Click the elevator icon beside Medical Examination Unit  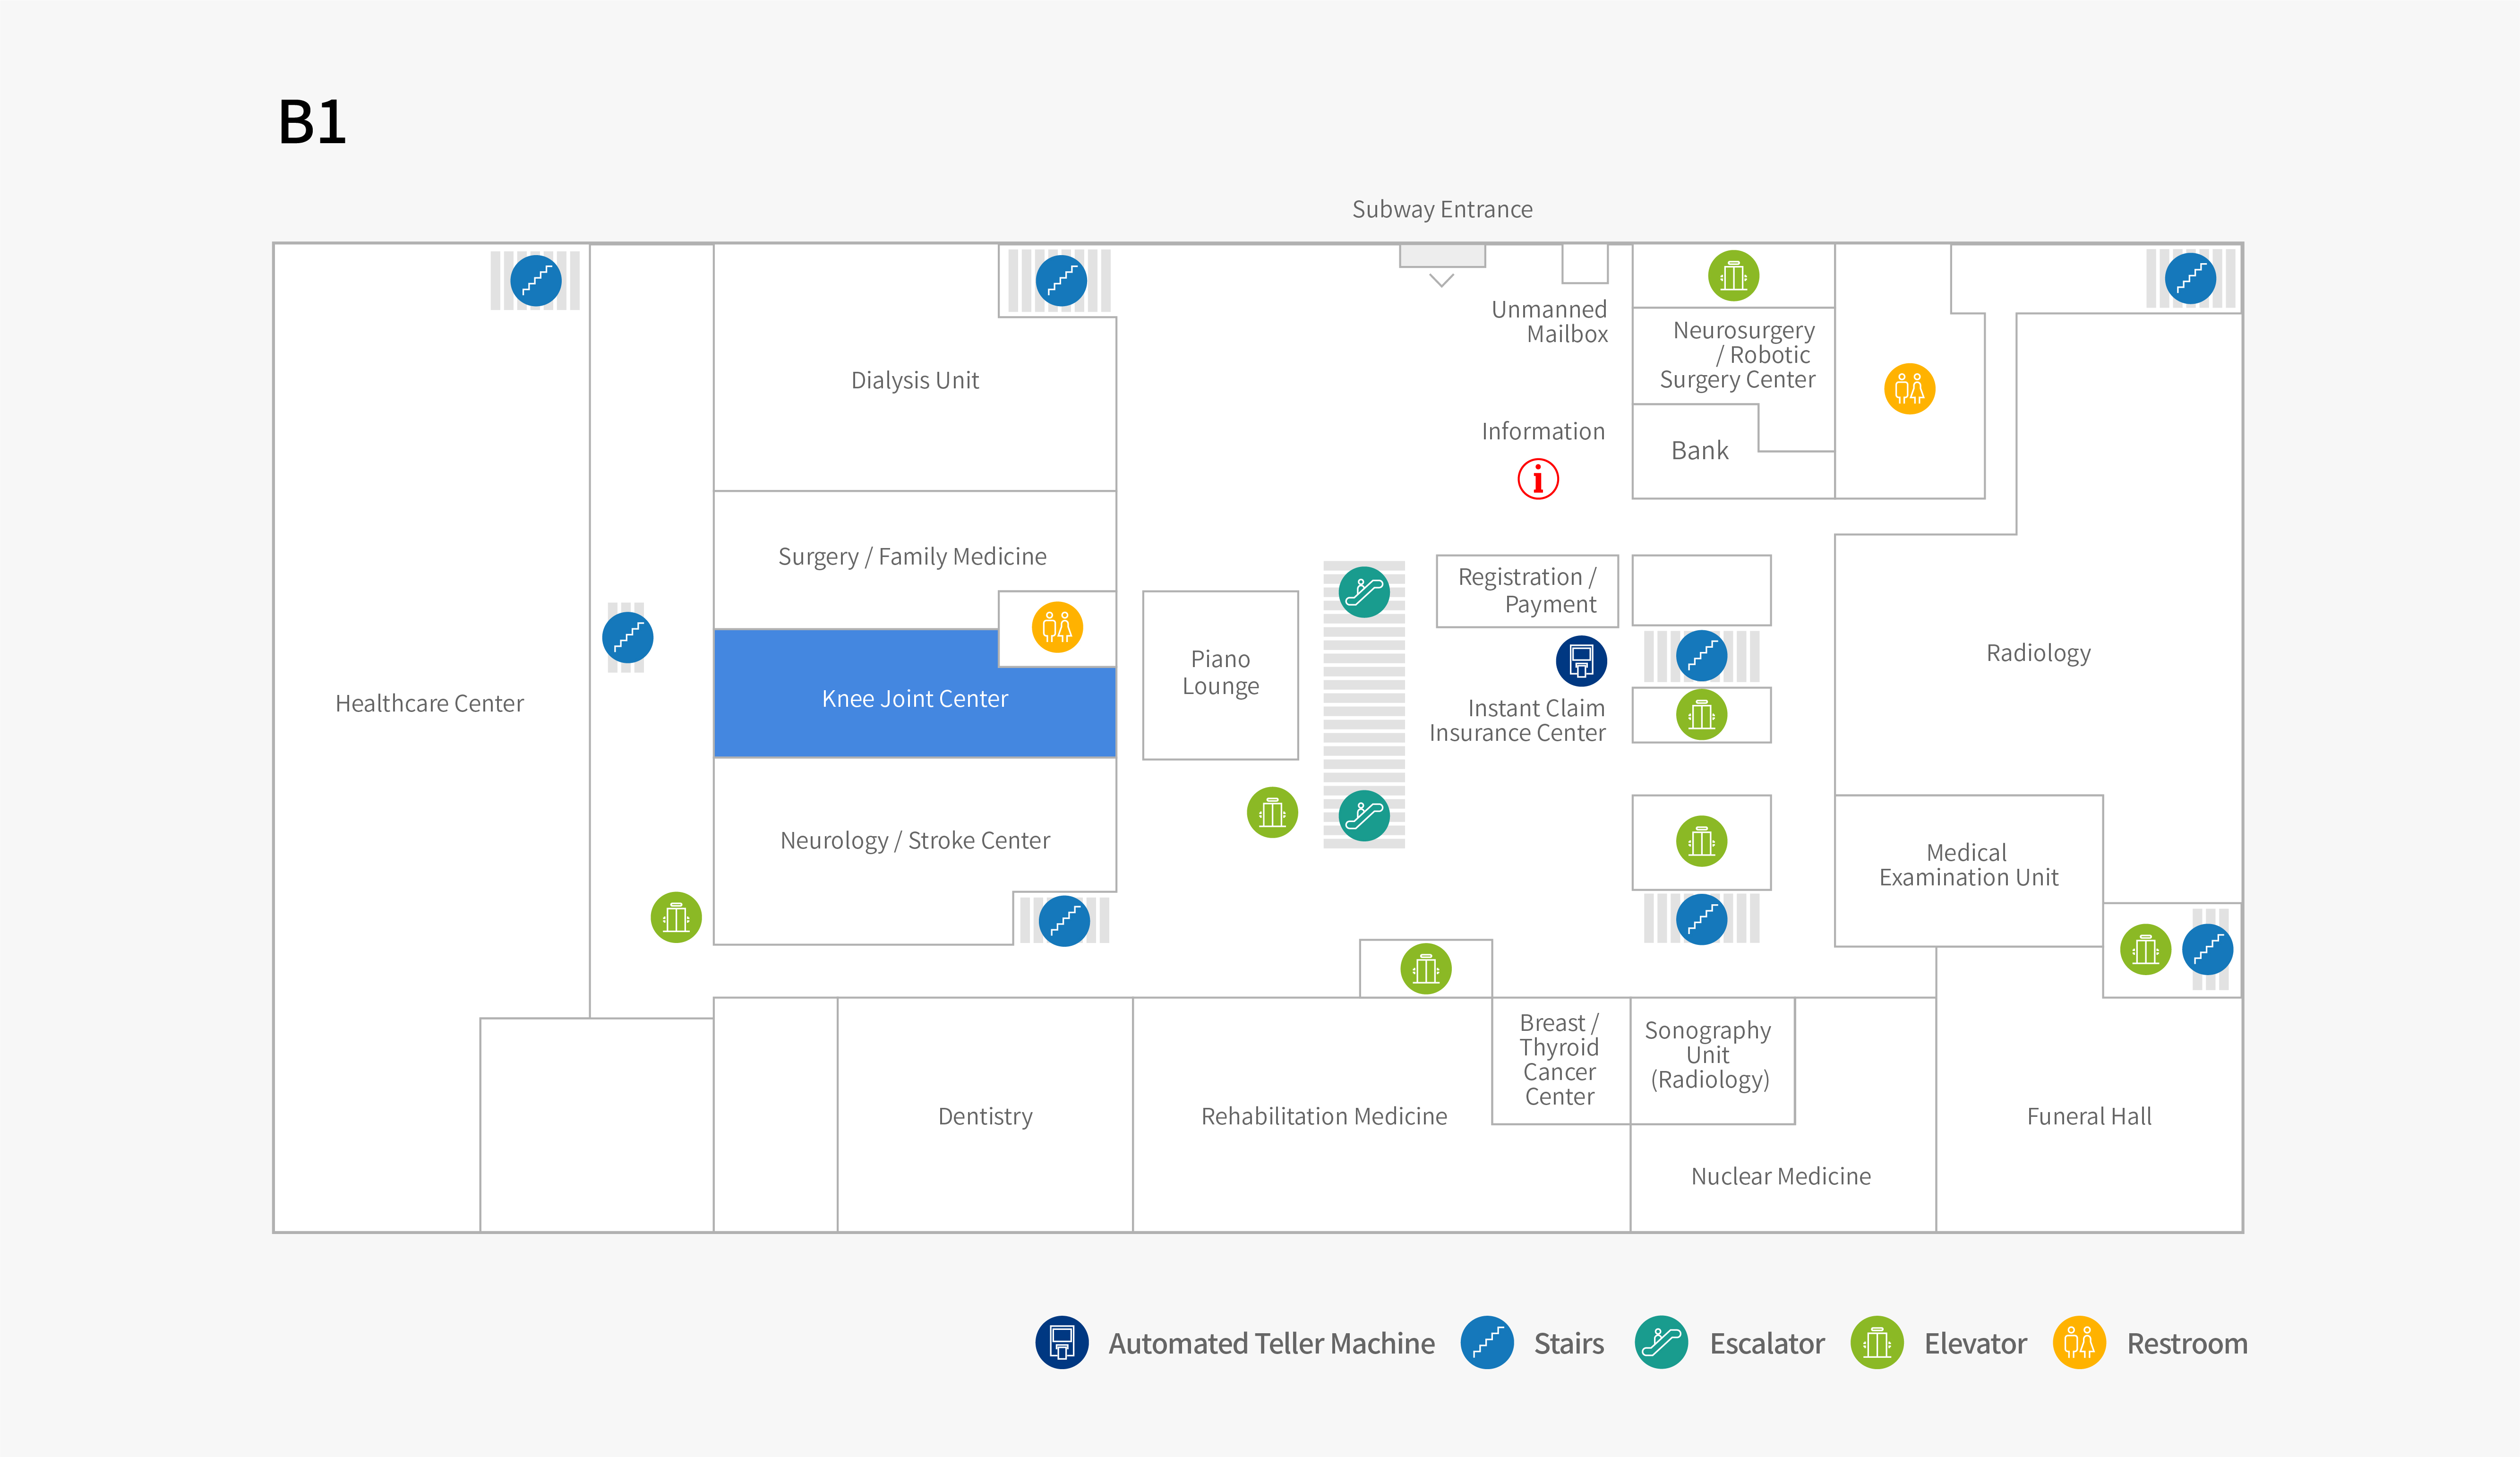tap(2145, 949)
